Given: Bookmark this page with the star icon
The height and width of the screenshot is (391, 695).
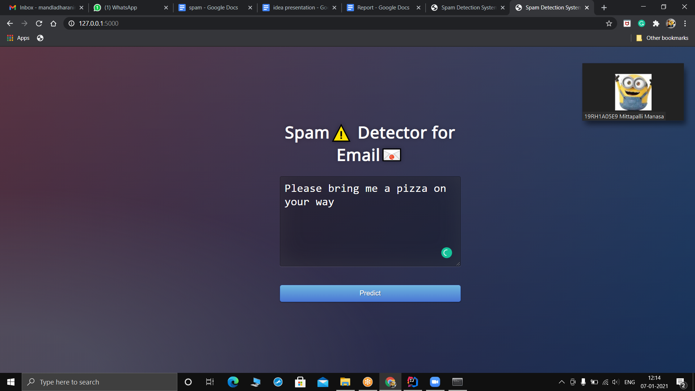Looking at the screenshot, I should tap(609, 24).
